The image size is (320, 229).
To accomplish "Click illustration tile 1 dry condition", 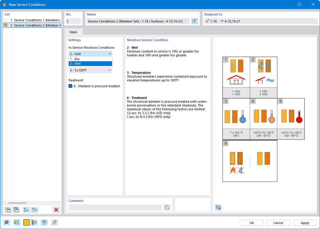I will 236,77.
